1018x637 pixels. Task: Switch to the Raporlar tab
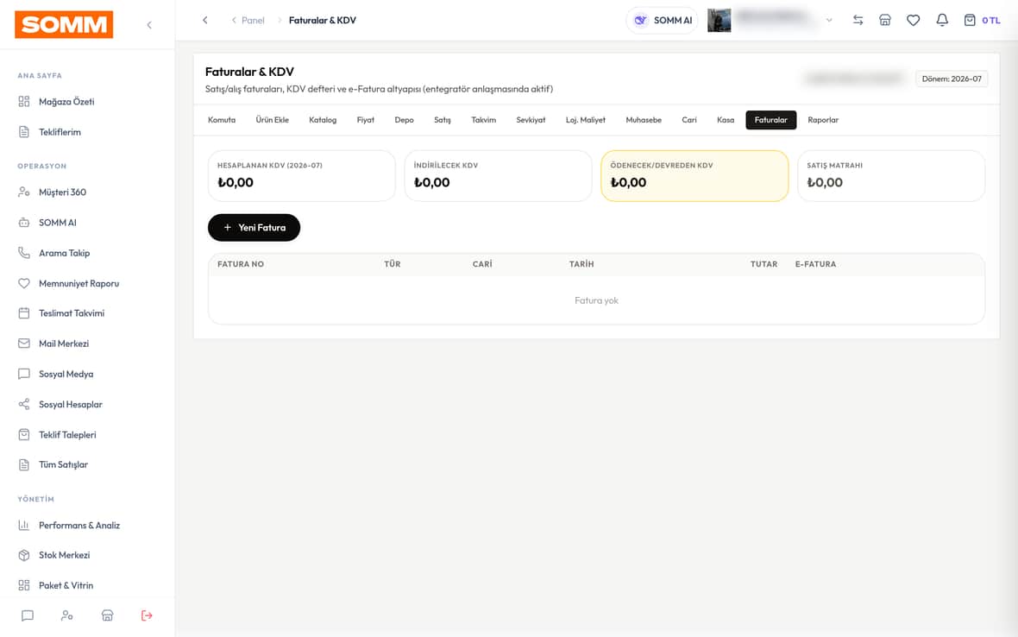tap(822, 120)
